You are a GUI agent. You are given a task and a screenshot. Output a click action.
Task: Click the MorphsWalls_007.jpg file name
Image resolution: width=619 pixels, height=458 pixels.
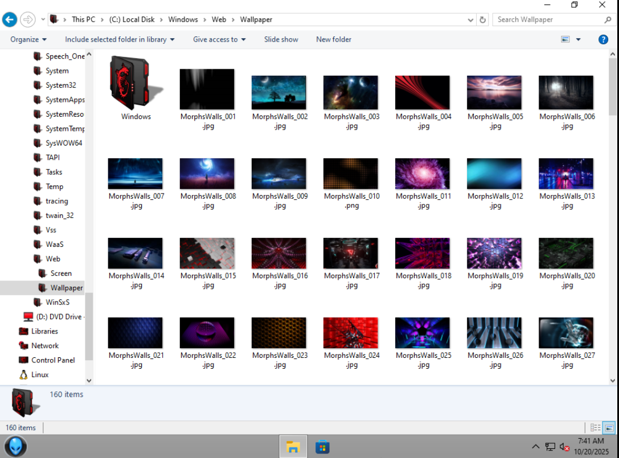click(x=136, y=201)
